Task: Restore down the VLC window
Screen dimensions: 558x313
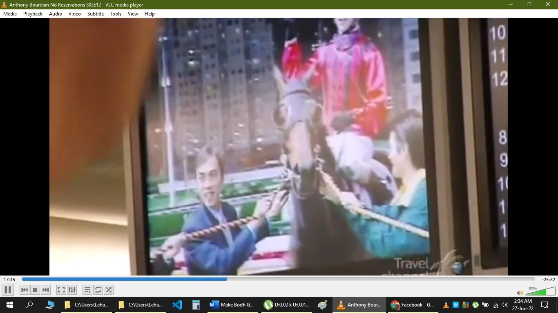Action: coord(529,4)
